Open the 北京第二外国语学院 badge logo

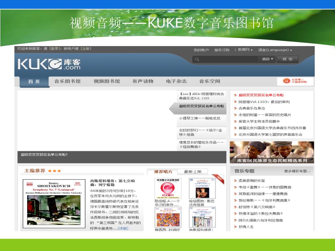click(295, 81)
